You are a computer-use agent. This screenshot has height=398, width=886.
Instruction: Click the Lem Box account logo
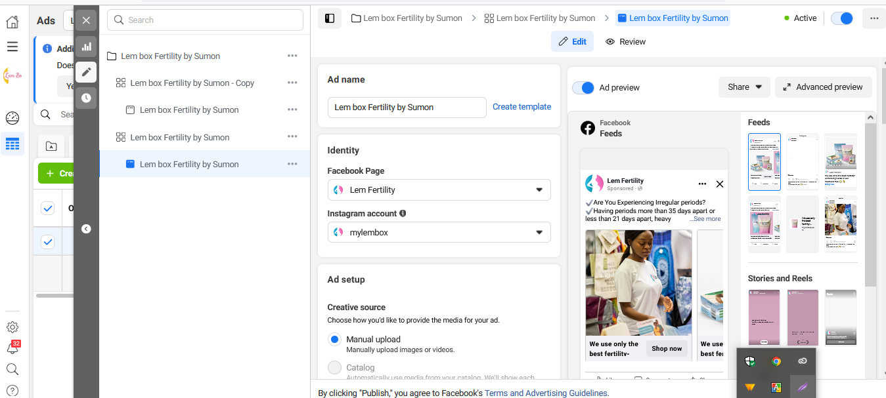tap(12, 75)
